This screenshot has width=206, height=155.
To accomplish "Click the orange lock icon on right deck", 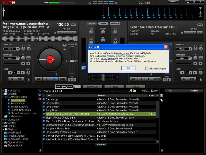I will click(x=201, y=79).
